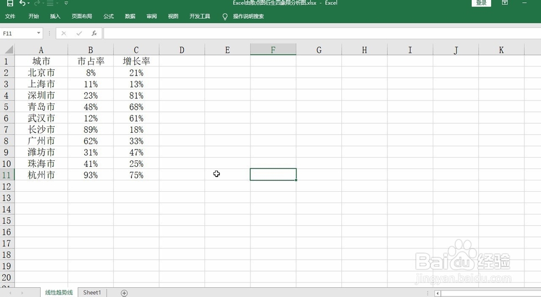Select column D header
The width and height of the screenshot is (541, 297).
[182, 50]
